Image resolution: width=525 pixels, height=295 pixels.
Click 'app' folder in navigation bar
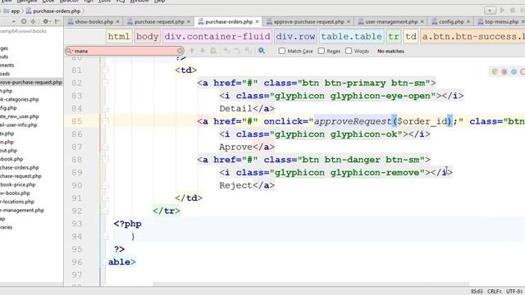11,11
